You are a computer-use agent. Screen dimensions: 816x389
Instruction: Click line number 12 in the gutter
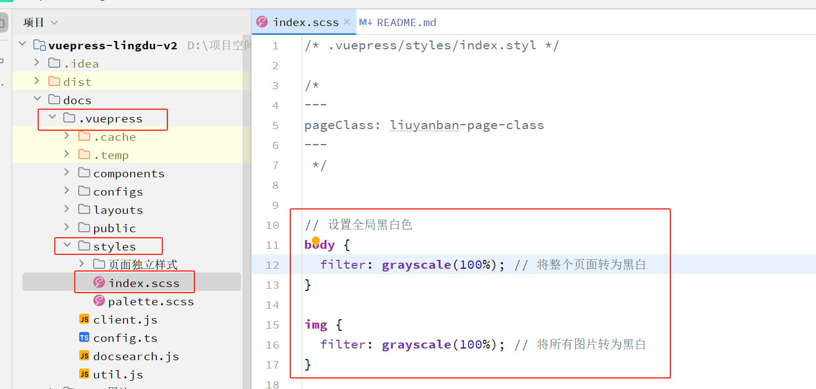(x=272, y=265)
